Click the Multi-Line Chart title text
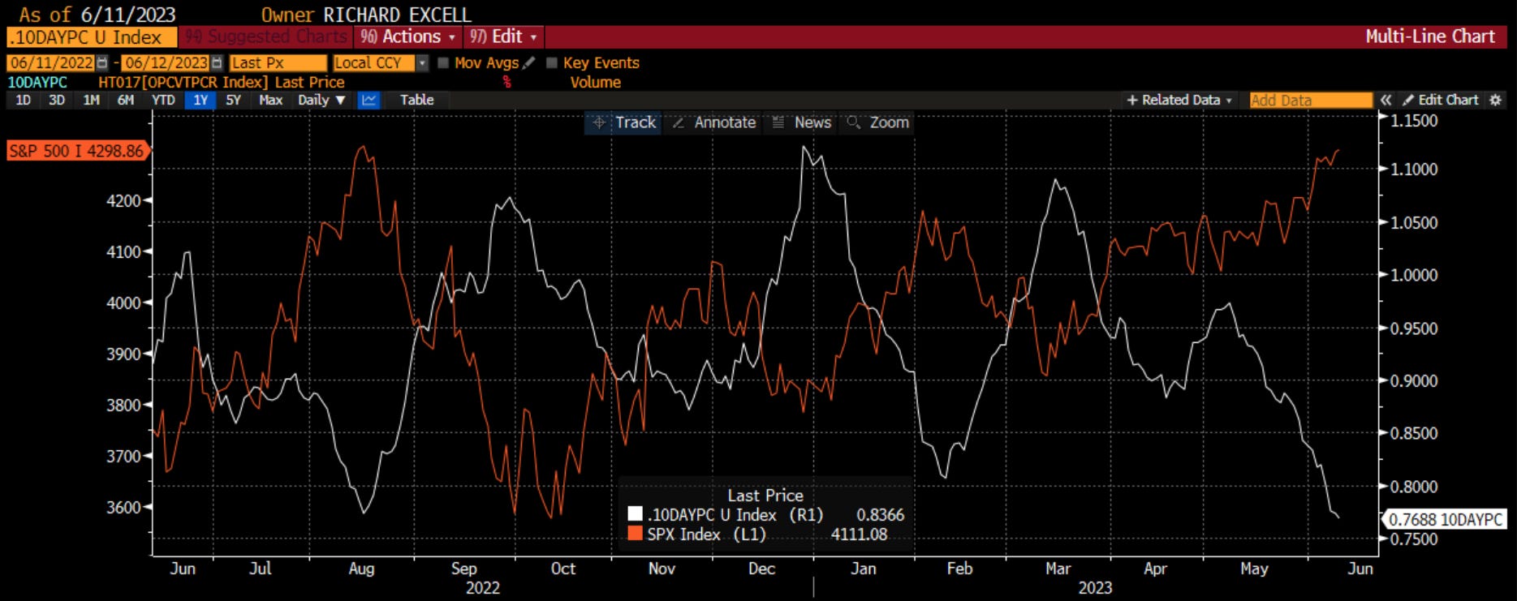Viewport: 1517px width, 601px height. coord(1430,36)
